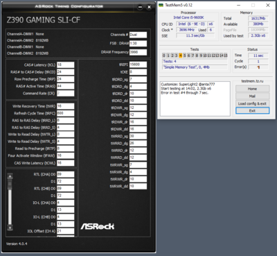The width and height of the screenshot is (277, 256).
Task: Click the TestMem5 title bar icon
Action: click(161, 5)
